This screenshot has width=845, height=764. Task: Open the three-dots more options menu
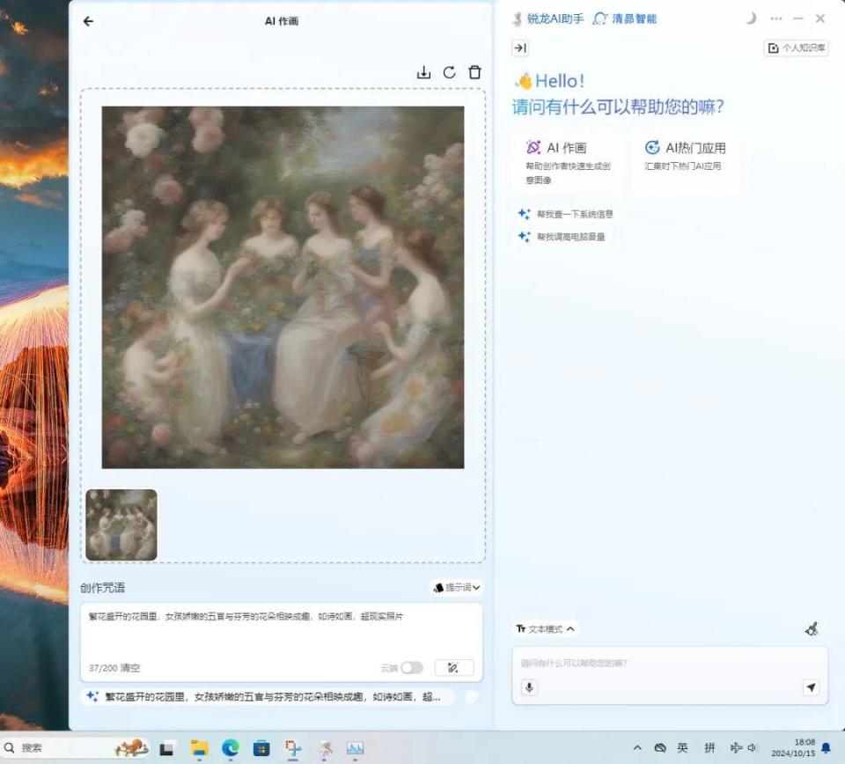click(775, 18)
